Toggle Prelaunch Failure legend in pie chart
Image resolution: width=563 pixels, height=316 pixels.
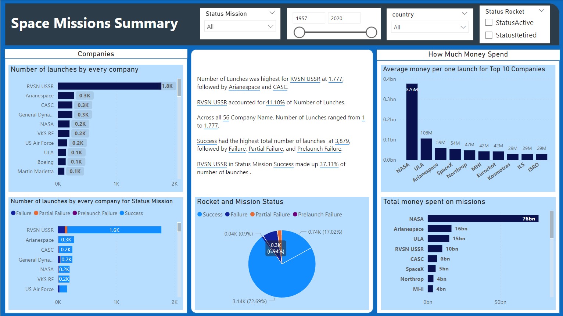tap(317, 214)
